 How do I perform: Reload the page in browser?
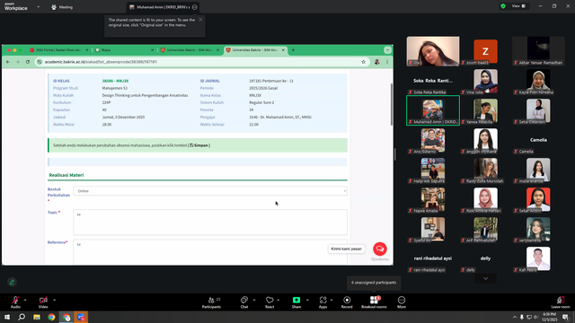pyautogui.click(x=28, y=62)
